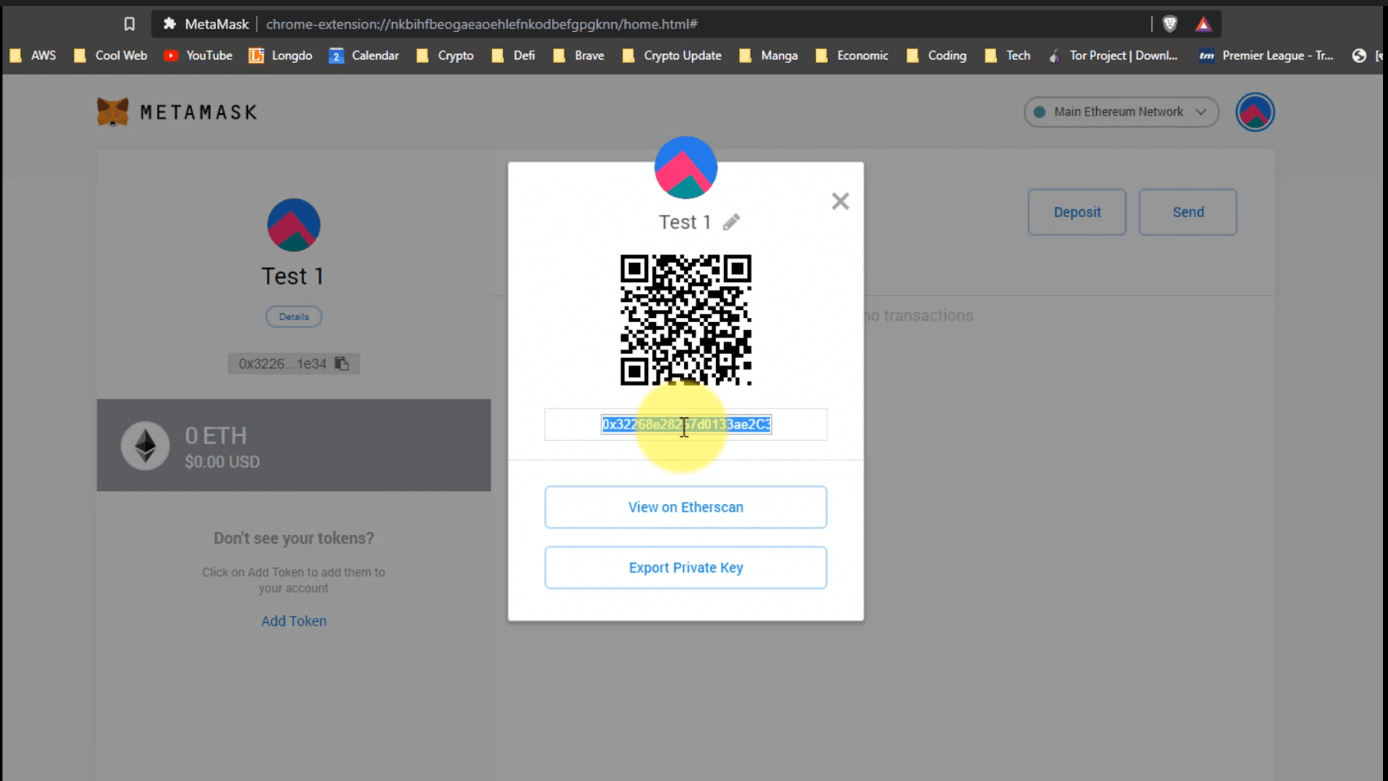Click the Test 1 name in popup
Image resolution: width=1388 pixels, height=781 pixels.
pyautogui.click(x=685, y=222)
